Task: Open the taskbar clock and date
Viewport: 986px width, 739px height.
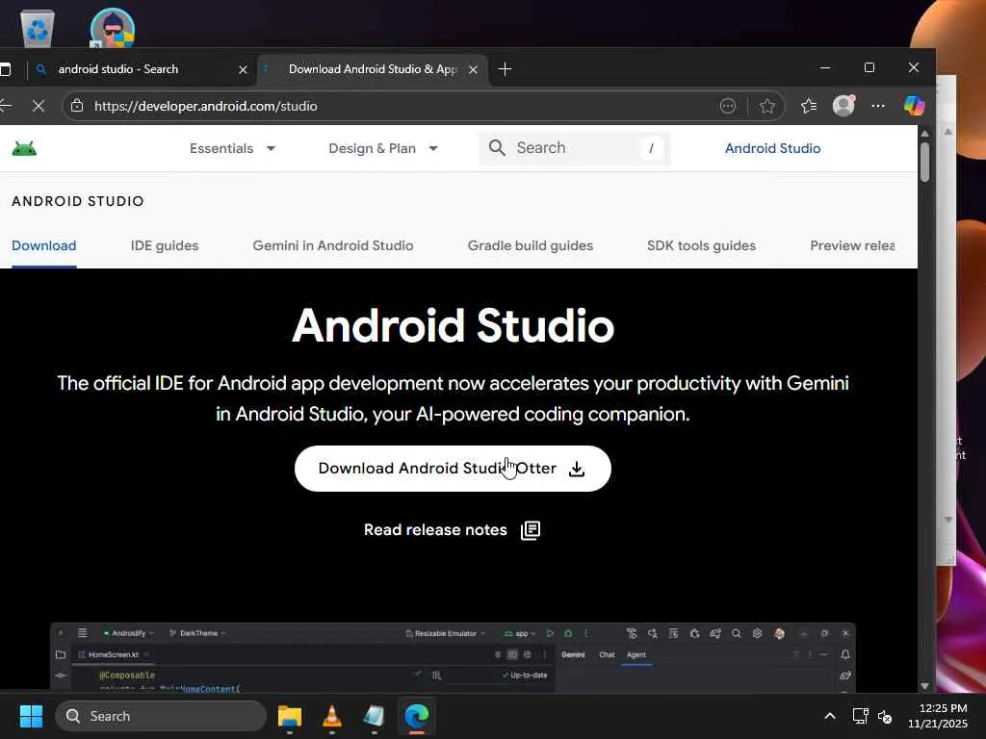Action: click(938, 716)
